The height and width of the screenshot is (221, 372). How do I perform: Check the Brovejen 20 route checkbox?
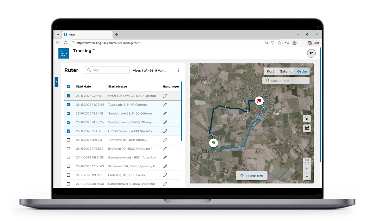[x=69, y=149]
